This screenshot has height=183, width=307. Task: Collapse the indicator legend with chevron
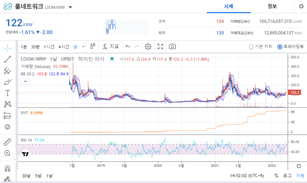coord(25,82)
